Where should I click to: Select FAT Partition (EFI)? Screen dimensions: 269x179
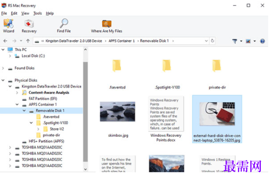(x=43, y=98)
